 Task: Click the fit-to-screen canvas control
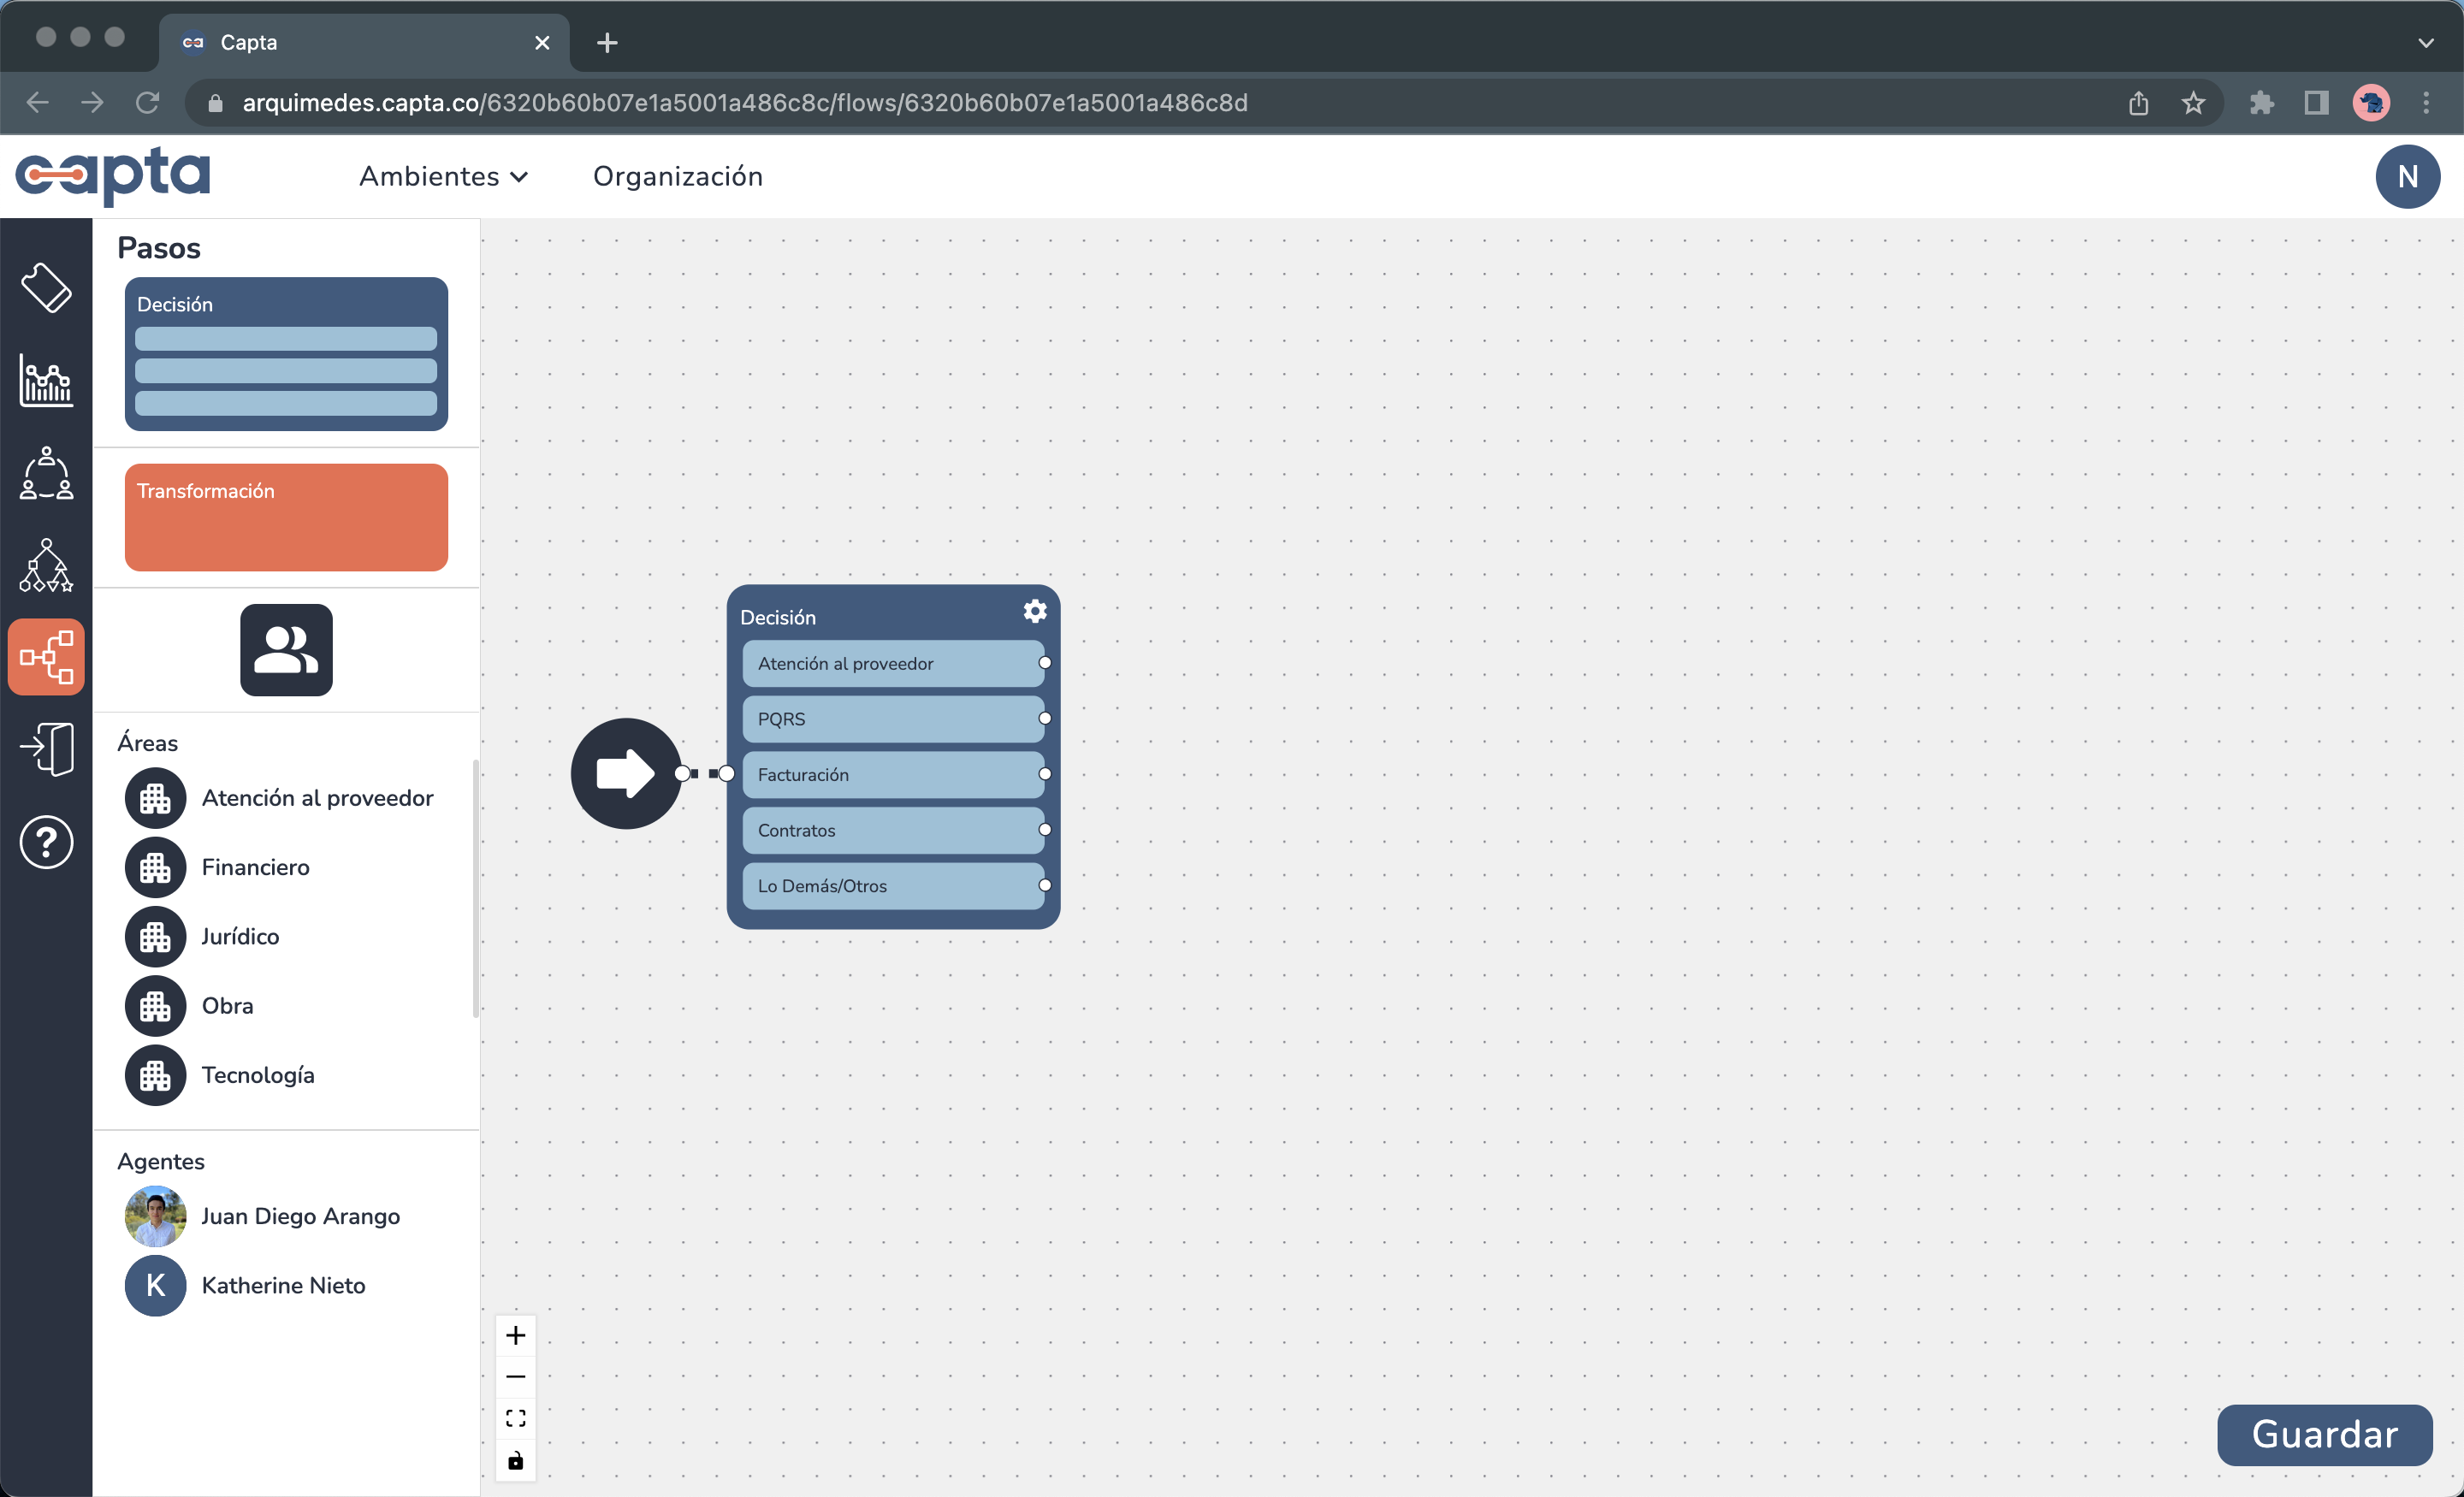pos(516,1417)
